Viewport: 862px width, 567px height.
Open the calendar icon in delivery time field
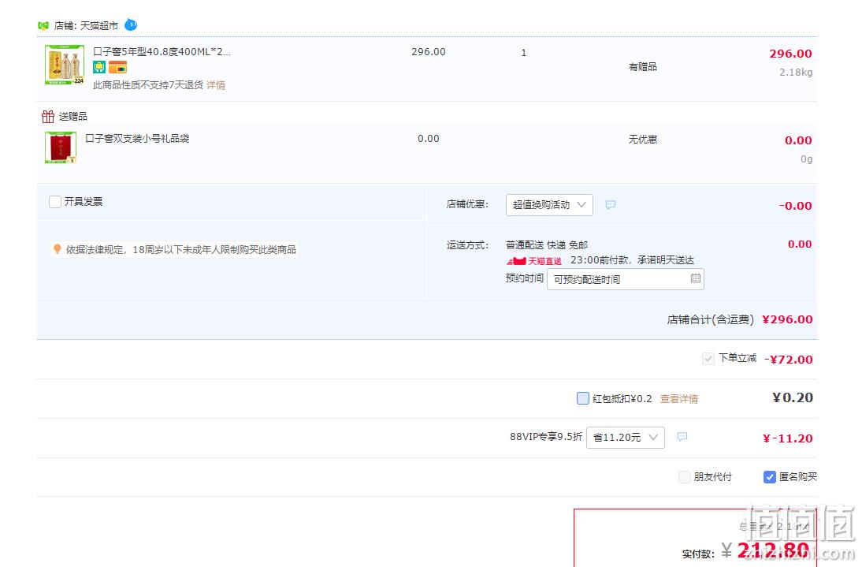[x=696, y=278]
